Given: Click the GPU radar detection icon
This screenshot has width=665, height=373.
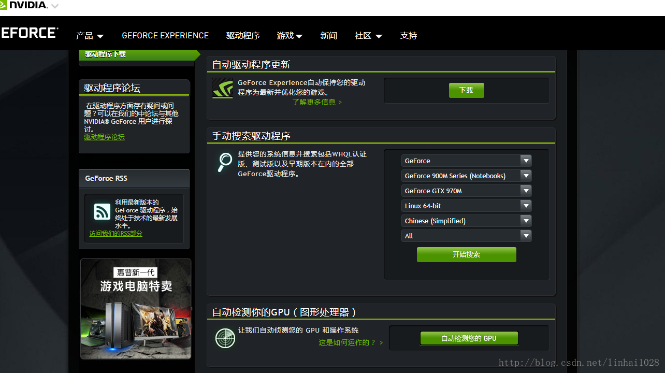Looking at the screenshot, I should click(x=225, y=338).
